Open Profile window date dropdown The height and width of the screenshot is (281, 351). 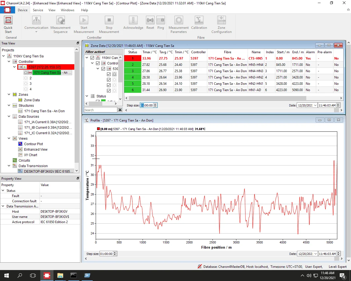(x=316, y=254)
